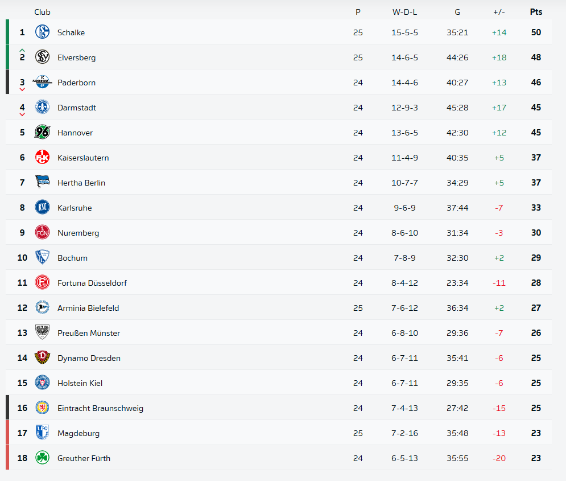
Task: Click the Schalke club crest icon
Action: 42,32
